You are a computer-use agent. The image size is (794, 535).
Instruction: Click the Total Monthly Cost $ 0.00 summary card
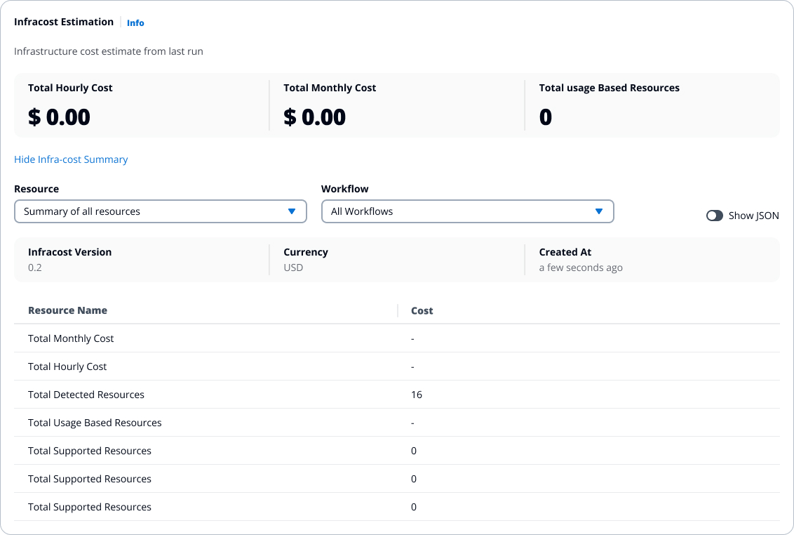[396, 105]
